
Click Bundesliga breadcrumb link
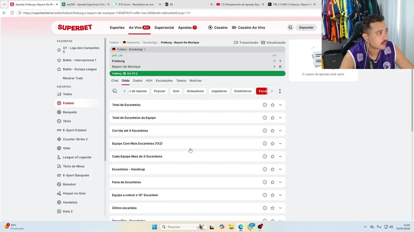(150, 43)
